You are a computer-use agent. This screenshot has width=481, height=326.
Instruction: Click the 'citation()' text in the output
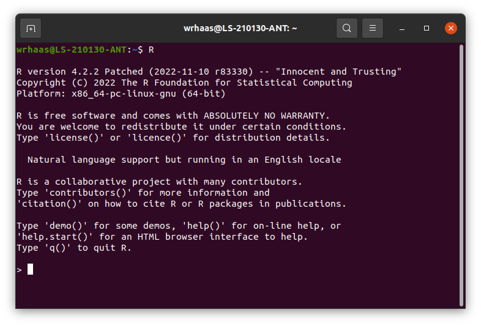[50, 204]
